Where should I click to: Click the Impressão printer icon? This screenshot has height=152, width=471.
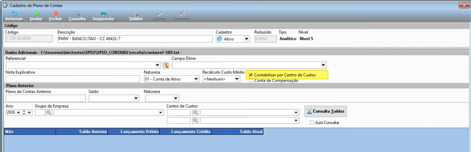point(103,14)
